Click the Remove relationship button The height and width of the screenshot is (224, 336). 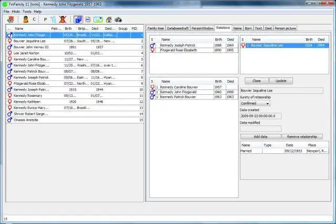click(302, 137)
